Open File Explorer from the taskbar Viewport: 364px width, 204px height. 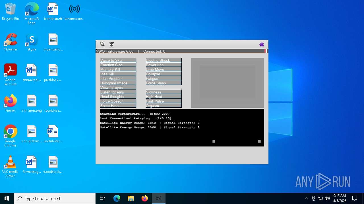point(131,198)
